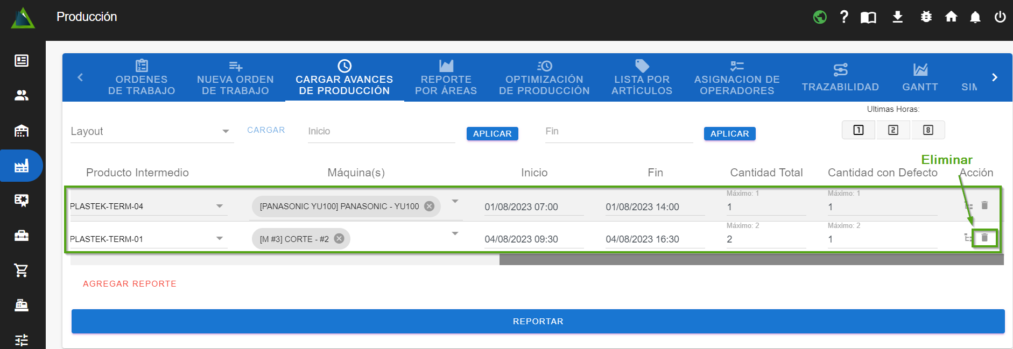Click the power logout icon
This screenshot has height=349, width=1013.
(x=1000, y=17)
